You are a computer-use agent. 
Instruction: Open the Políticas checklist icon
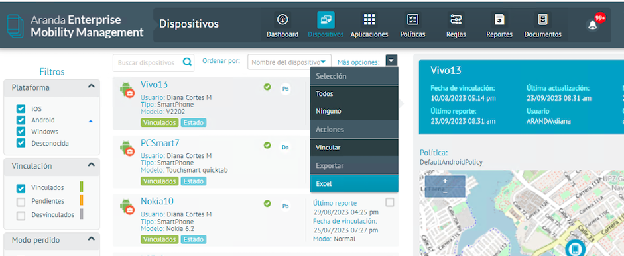(412, 19)
